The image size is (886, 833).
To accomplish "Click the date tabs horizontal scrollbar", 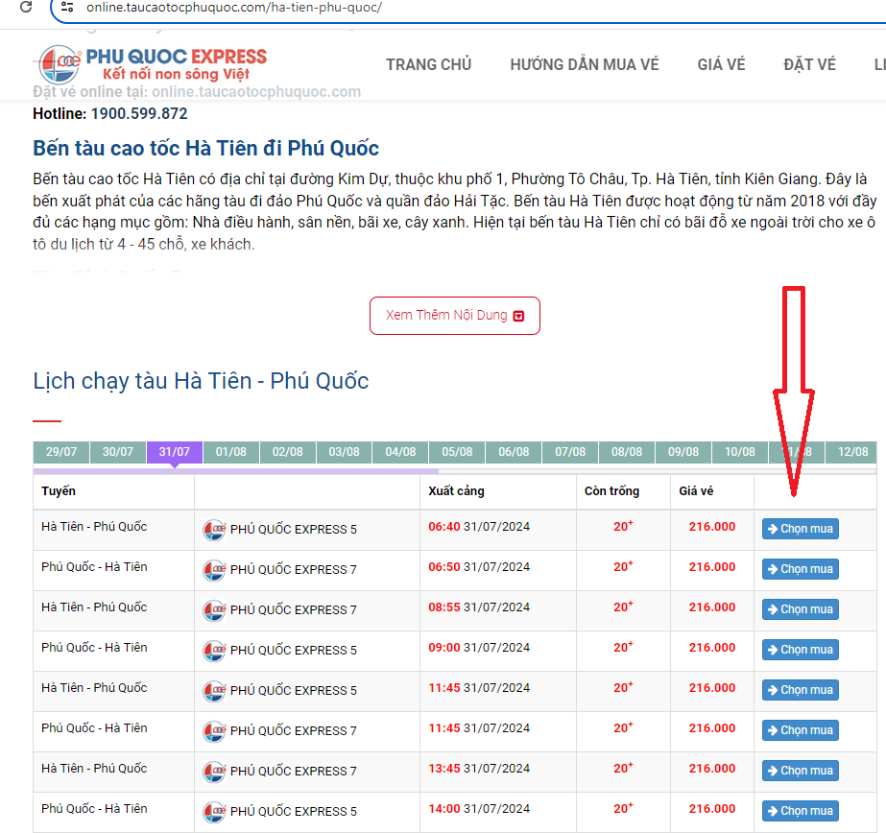I will (235, 471).
